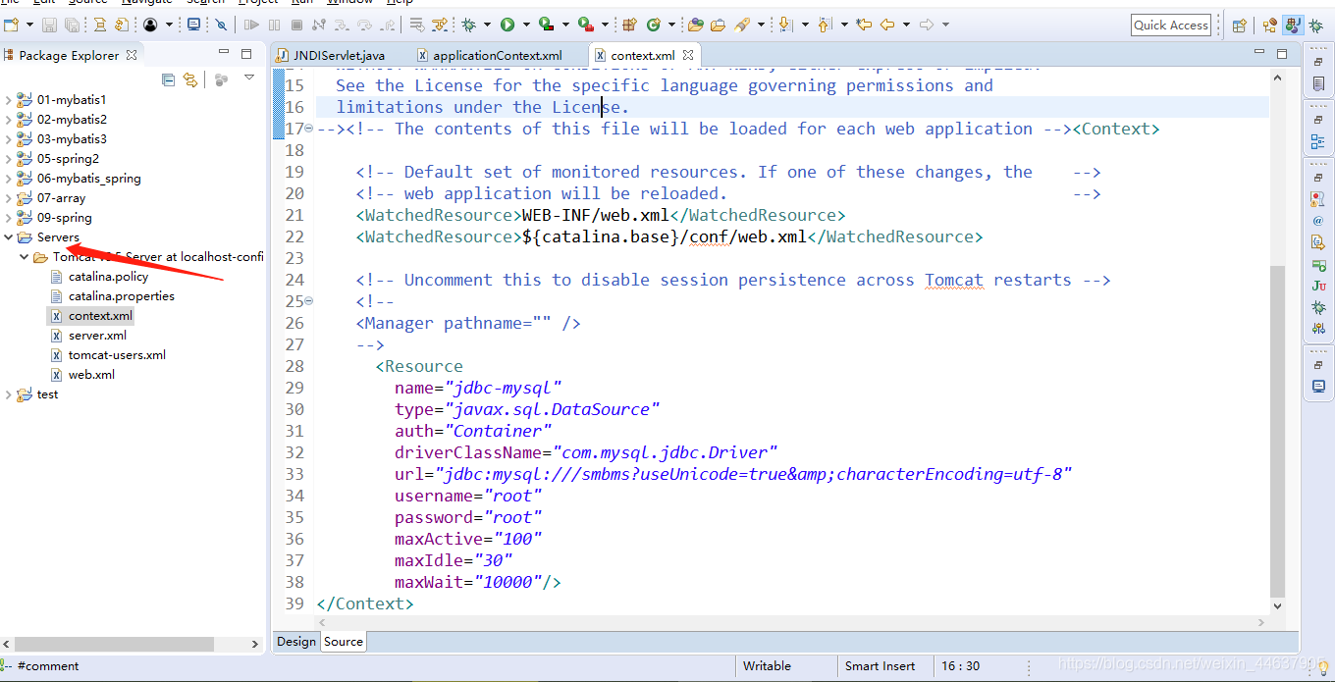Click the Writable status bar entry
Screen dimensions: 1335x682
point(767,666)
